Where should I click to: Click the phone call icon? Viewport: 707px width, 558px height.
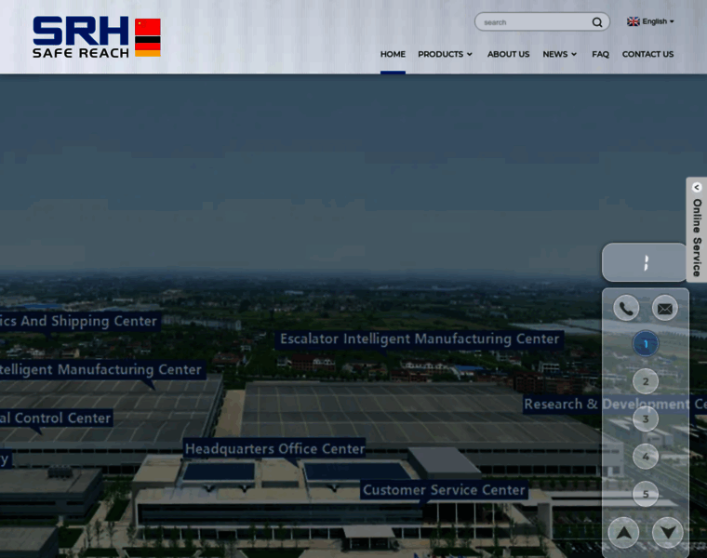point(626,308)
